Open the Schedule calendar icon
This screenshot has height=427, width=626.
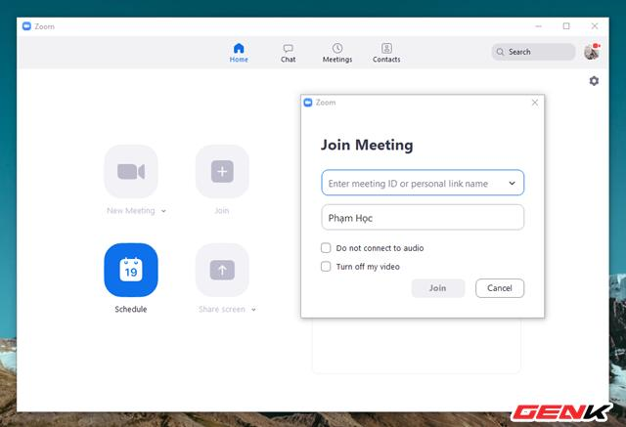pyautogui.click(x=131, y=270)
